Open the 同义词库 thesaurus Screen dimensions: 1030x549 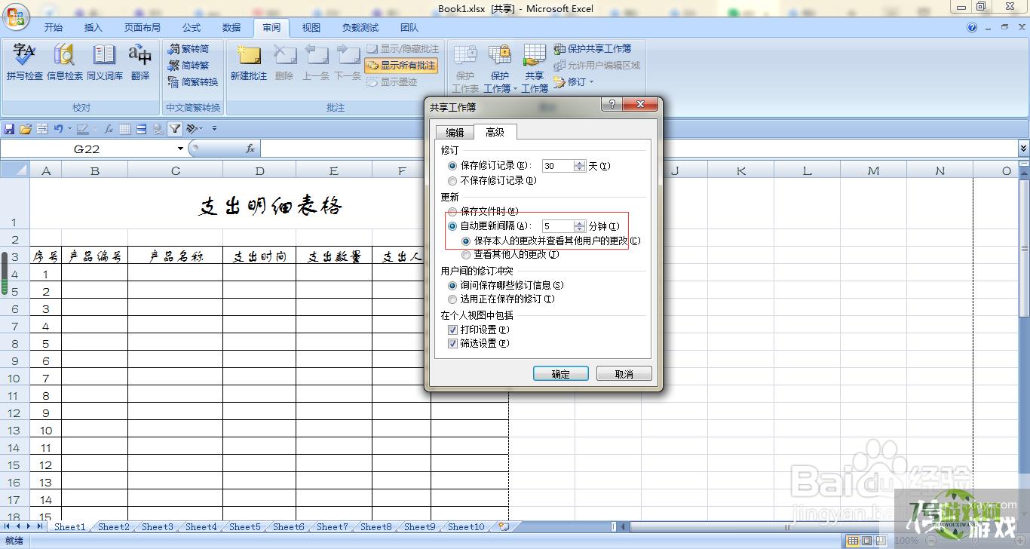(x=105, y=62)
